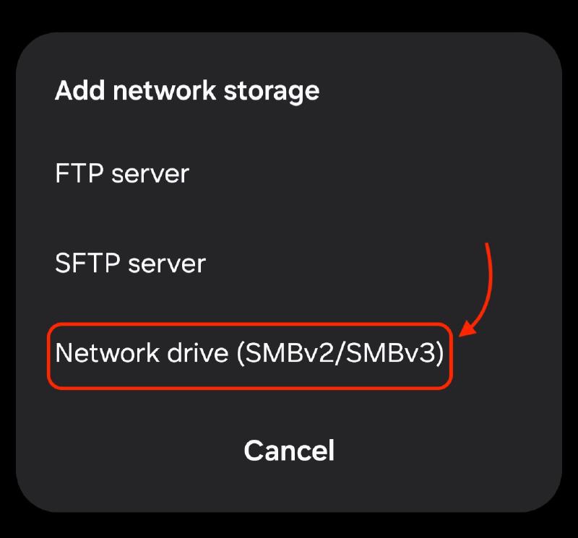Screen dimensions: 578x538
Task: Click the "(SMBv2/SMBv3)" text
Action: (340, 355)
